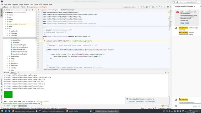201x113 pixels.
Task: Click View Files in Git notification
Action: 132,101
